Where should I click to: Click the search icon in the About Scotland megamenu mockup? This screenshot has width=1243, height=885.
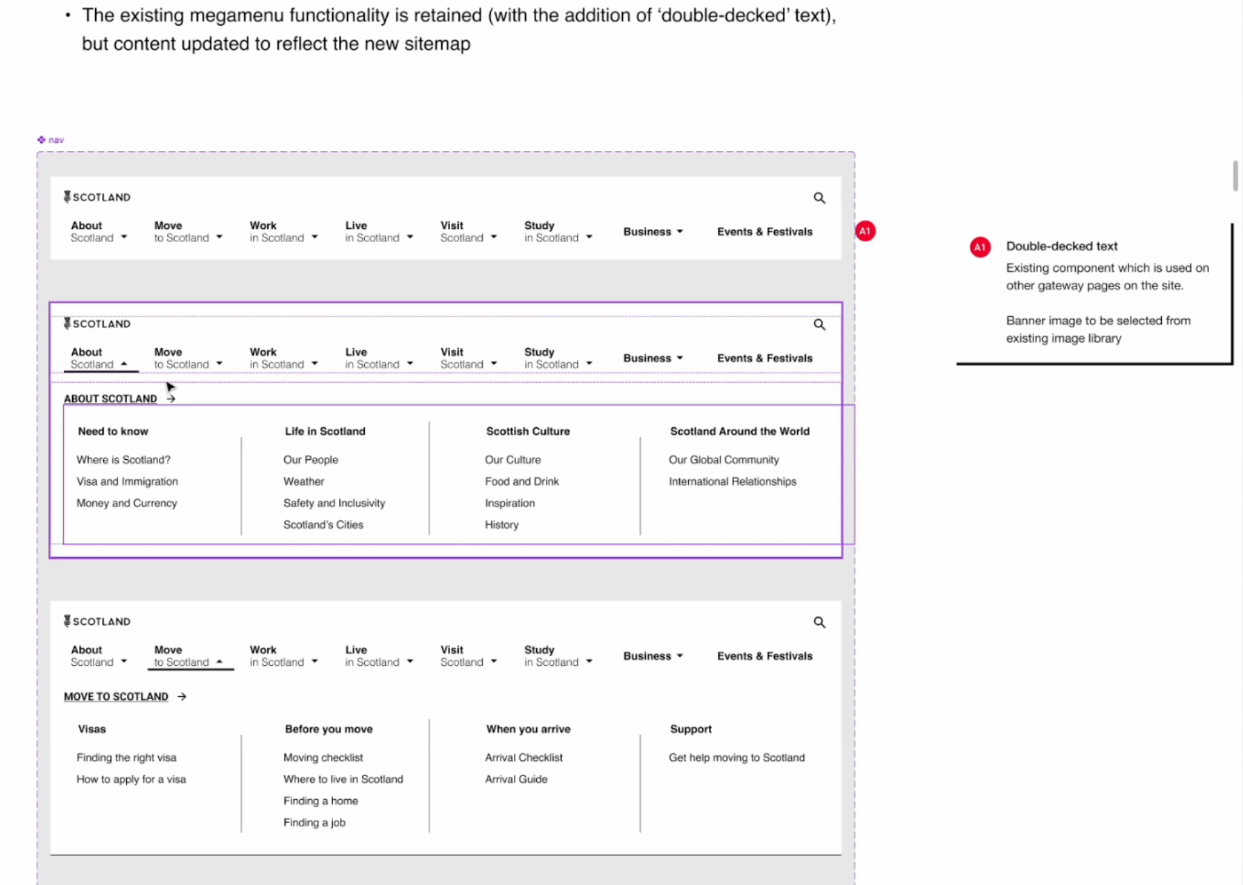pyautogui.click(x=819, y=325)
